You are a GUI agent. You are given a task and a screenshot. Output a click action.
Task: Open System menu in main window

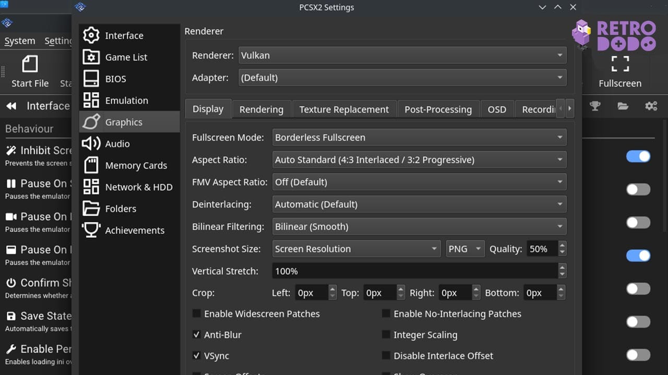tap(20, 41)
